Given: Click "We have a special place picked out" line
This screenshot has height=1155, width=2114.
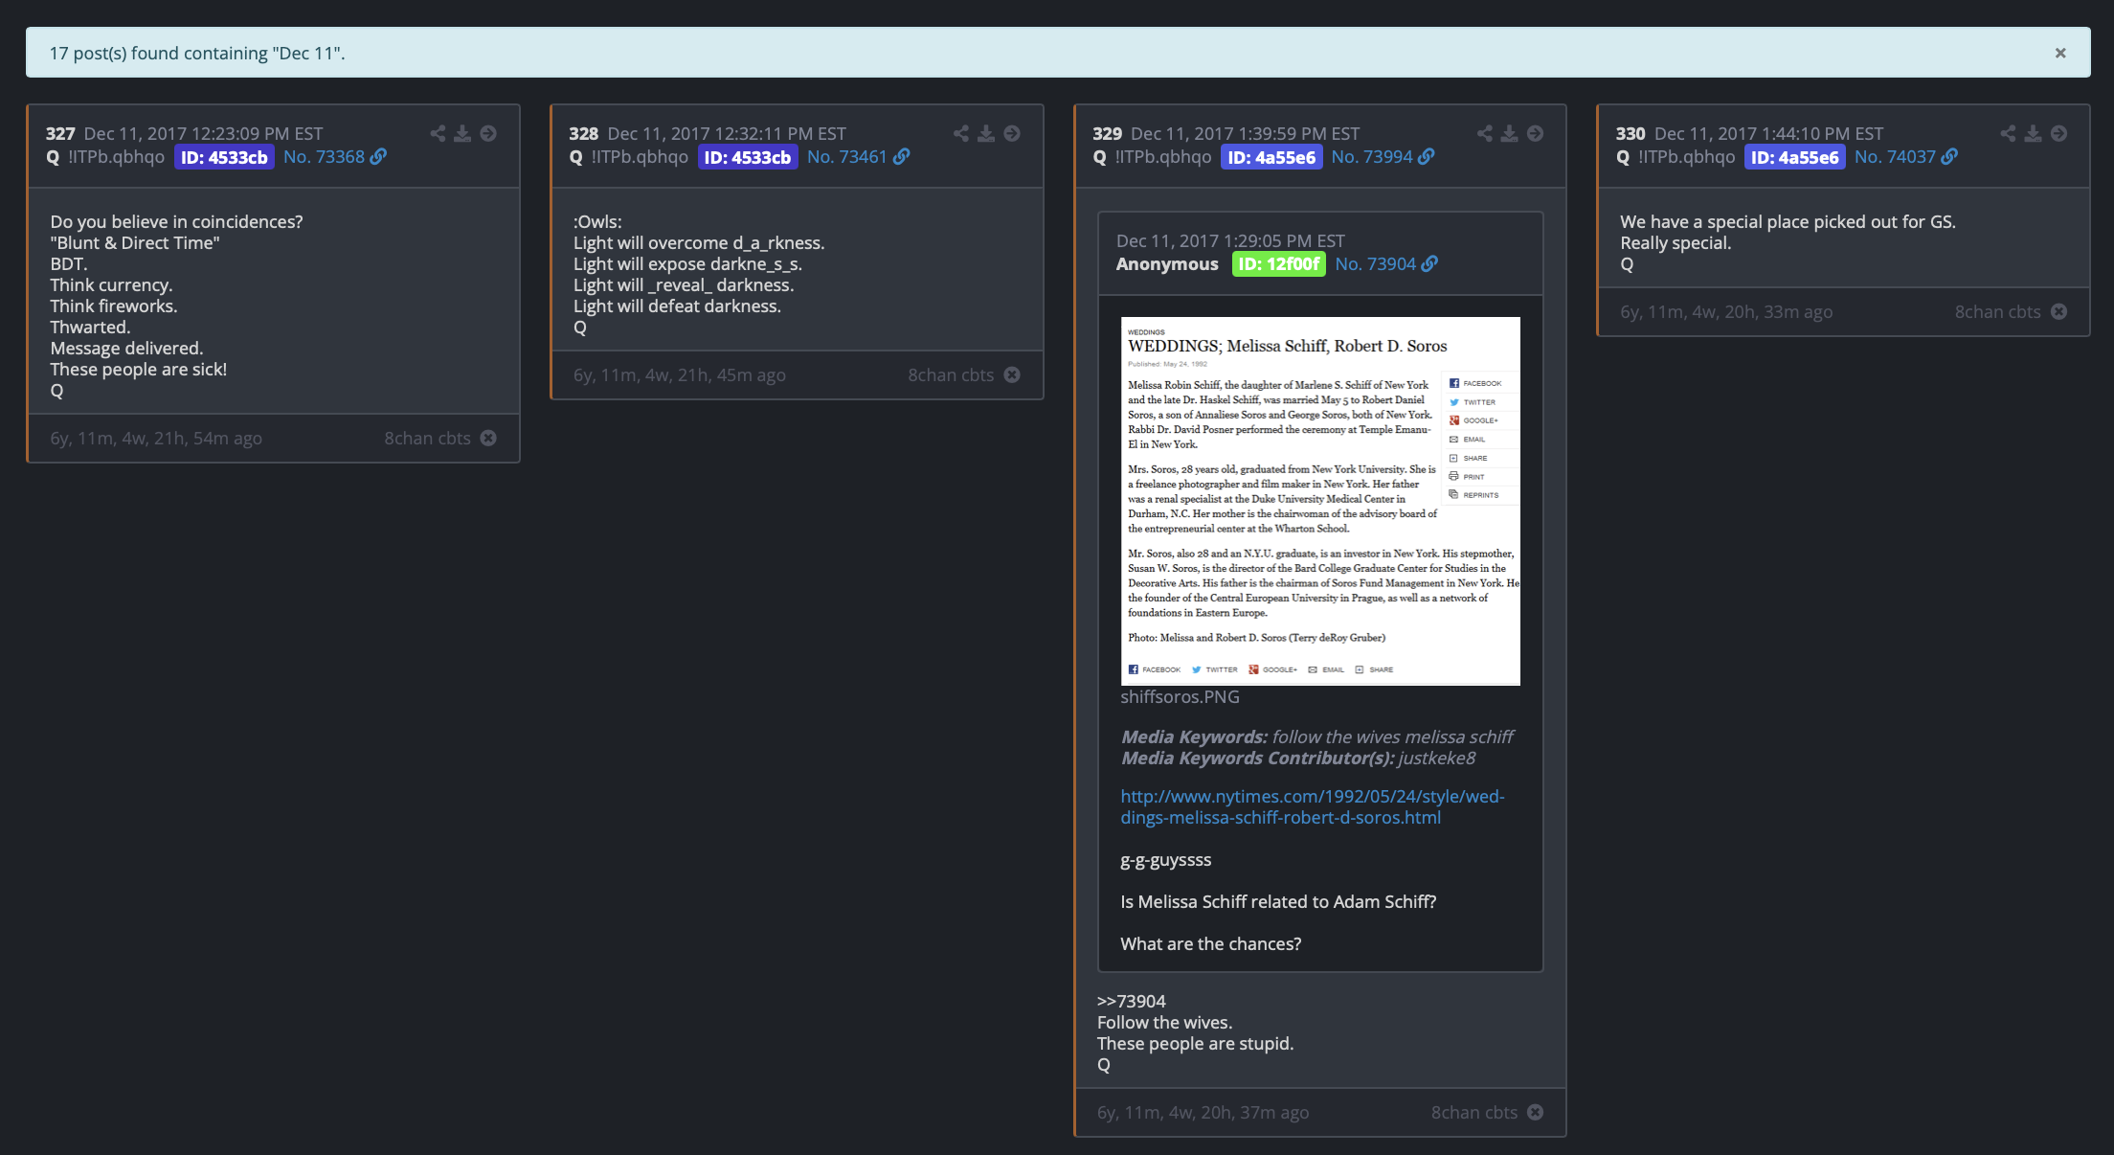Looking at the screenshot, I should 1788,221.
